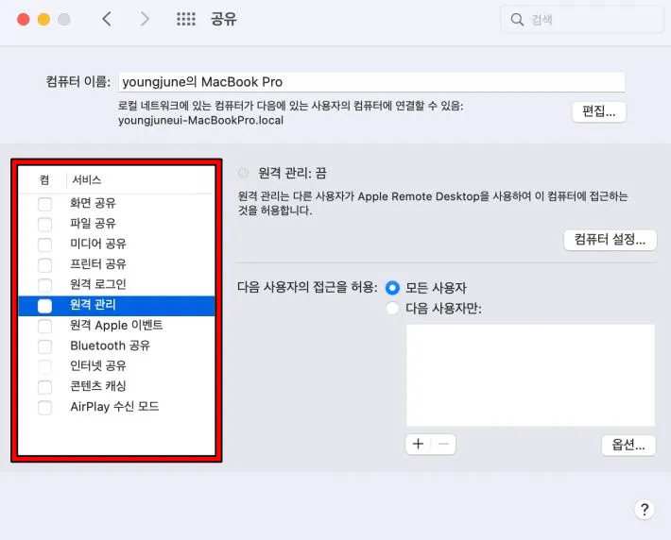The image size is (671, 540).
Task: Select the 다음 사용자만 radio button
Action: click(x=392, y=309)
